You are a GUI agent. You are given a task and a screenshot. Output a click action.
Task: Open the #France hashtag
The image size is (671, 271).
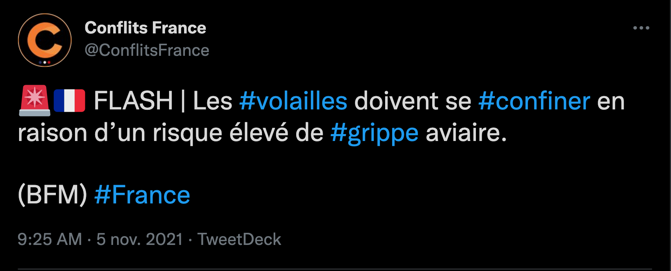tap(142, 195)
